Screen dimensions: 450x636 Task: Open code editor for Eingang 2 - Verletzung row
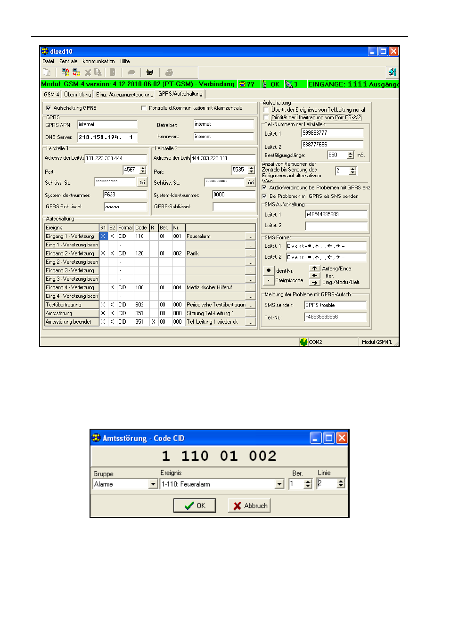251,253
